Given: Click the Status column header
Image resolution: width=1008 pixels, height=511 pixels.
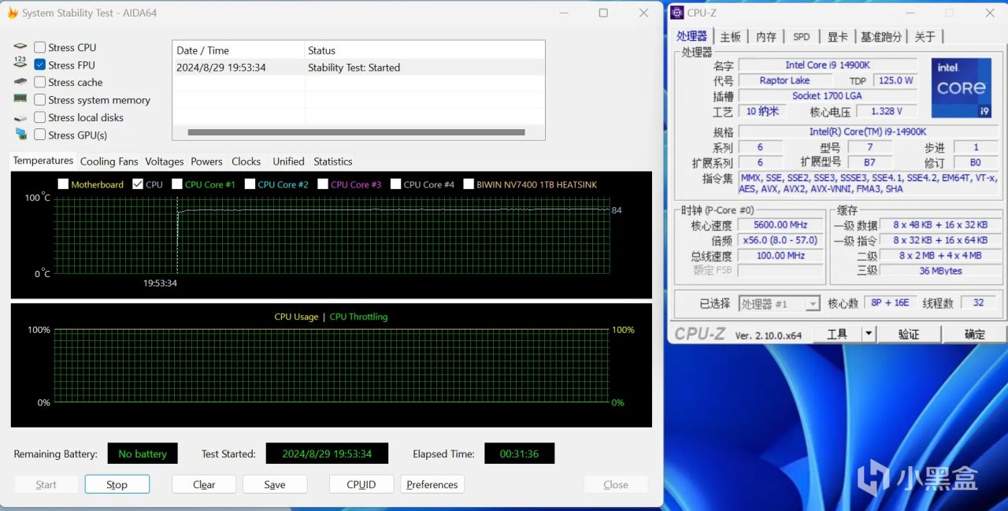Looking at the screenshot, I should click(x=424, y=50).
